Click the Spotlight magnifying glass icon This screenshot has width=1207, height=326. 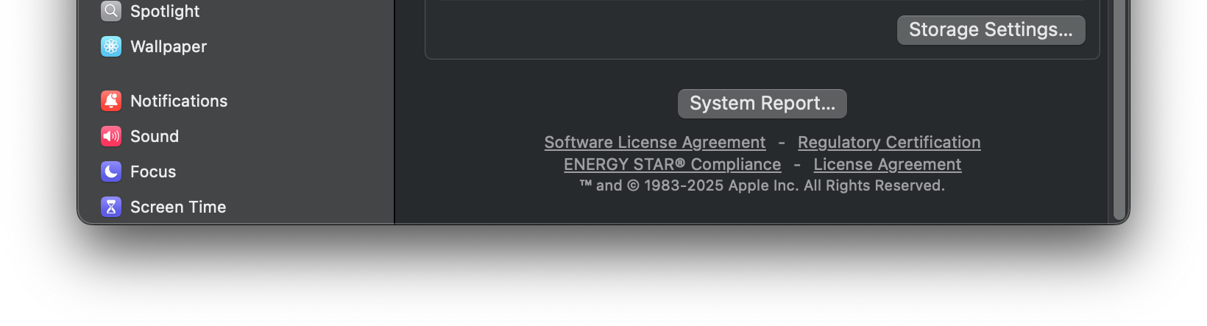pos(111,11)
